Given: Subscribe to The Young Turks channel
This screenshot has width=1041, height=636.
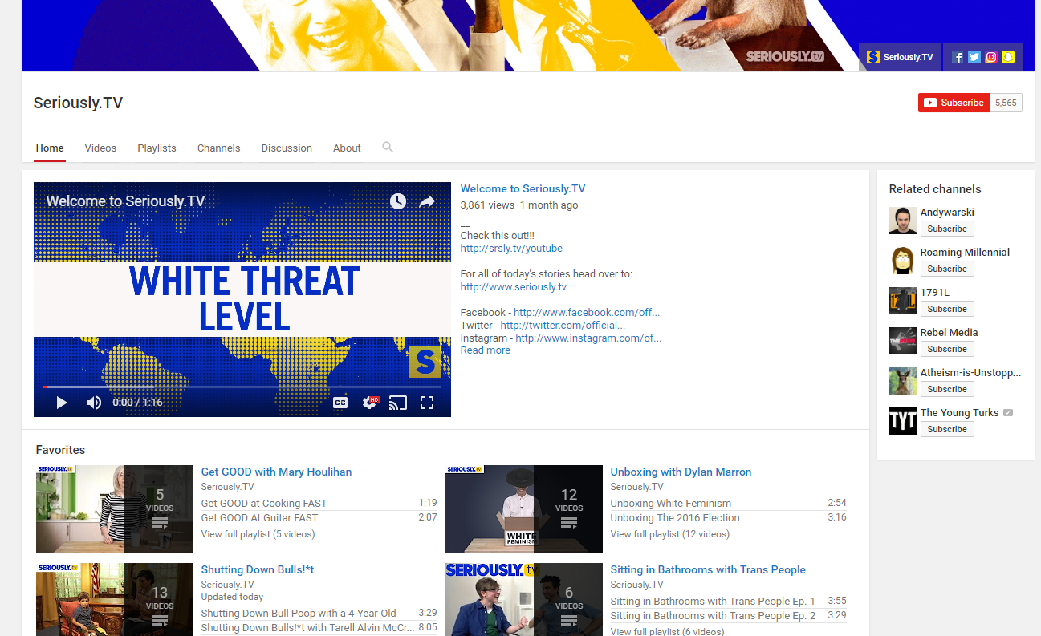Looking at the screenshot, I should coord(946,429).
